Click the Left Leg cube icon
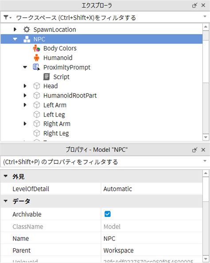210x263 pixels. [x=37, y=115]
